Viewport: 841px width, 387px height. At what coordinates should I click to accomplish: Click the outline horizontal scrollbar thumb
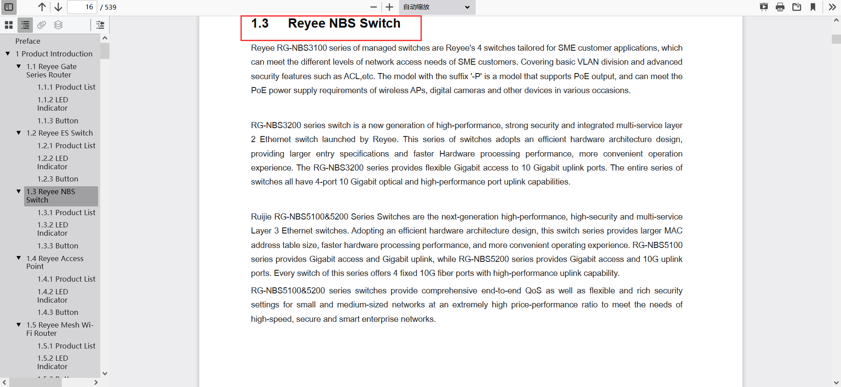[35, 382]
